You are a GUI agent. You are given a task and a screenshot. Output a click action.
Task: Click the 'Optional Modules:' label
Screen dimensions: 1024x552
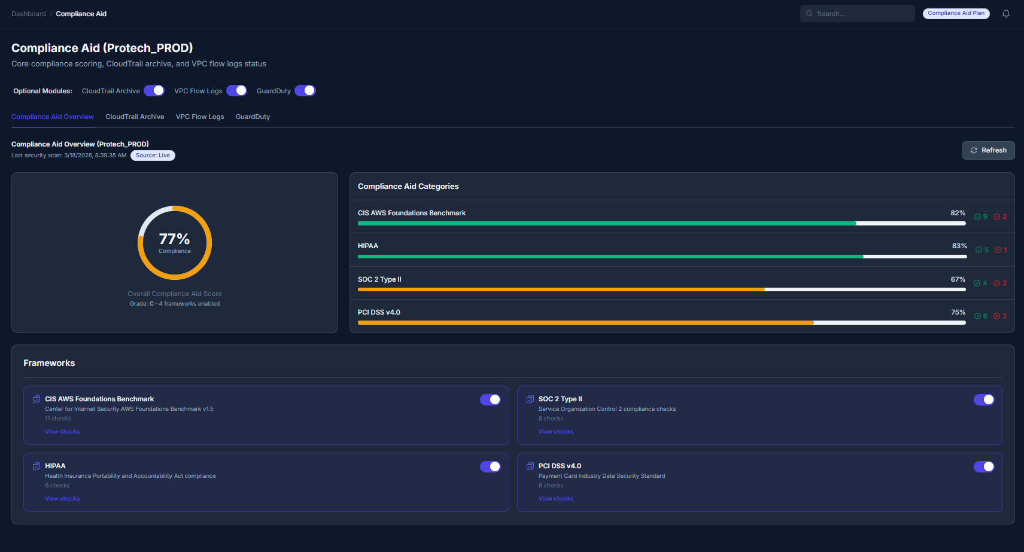click(x=42, y=91)
